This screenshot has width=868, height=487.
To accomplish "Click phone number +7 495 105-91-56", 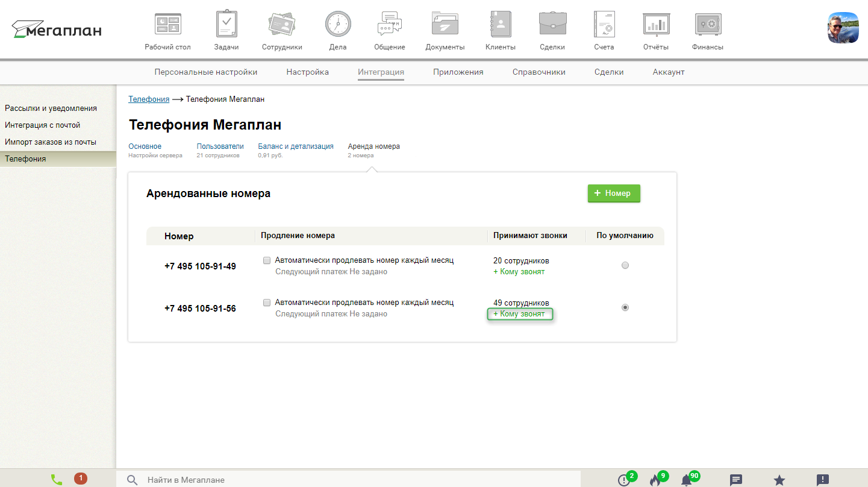I will (200, 308).
